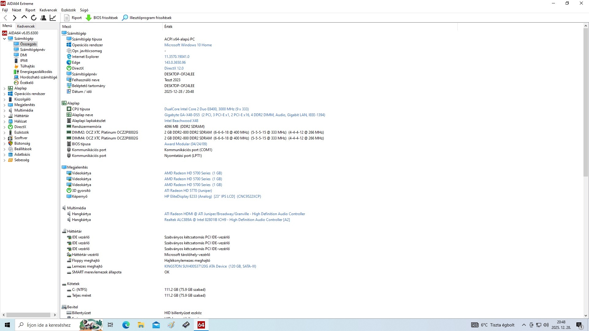This screenshot has height=331, width=589.
Task: Expand the Alaplap tree node
Action: tap(5, 88)
